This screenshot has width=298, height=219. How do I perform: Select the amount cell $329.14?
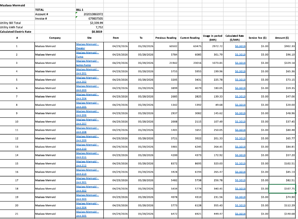click(282, 63)
